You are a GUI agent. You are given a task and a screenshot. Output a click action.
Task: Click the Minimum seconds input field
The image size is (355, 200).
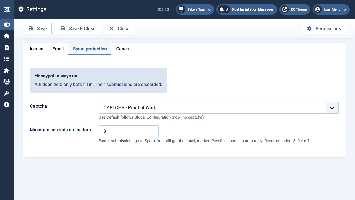(x=129, y=131)
